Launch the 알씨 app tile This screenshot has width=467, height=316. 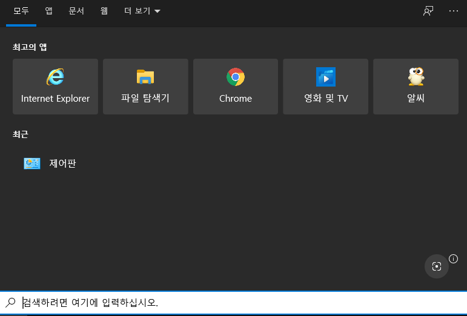tap(416, 87)
